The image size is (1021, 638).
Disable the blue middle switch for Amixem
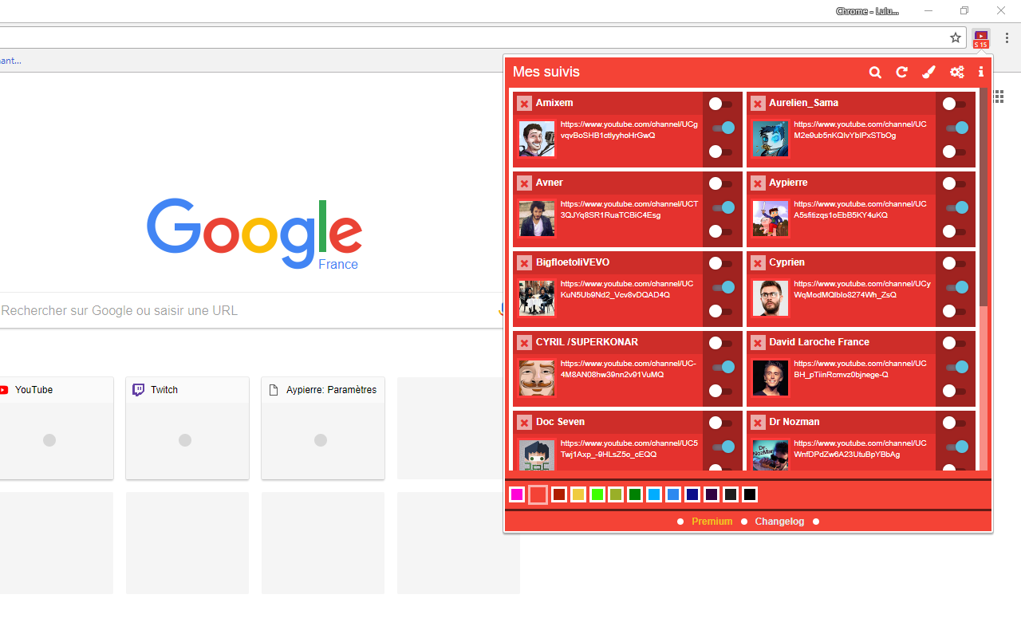point(723,128)
